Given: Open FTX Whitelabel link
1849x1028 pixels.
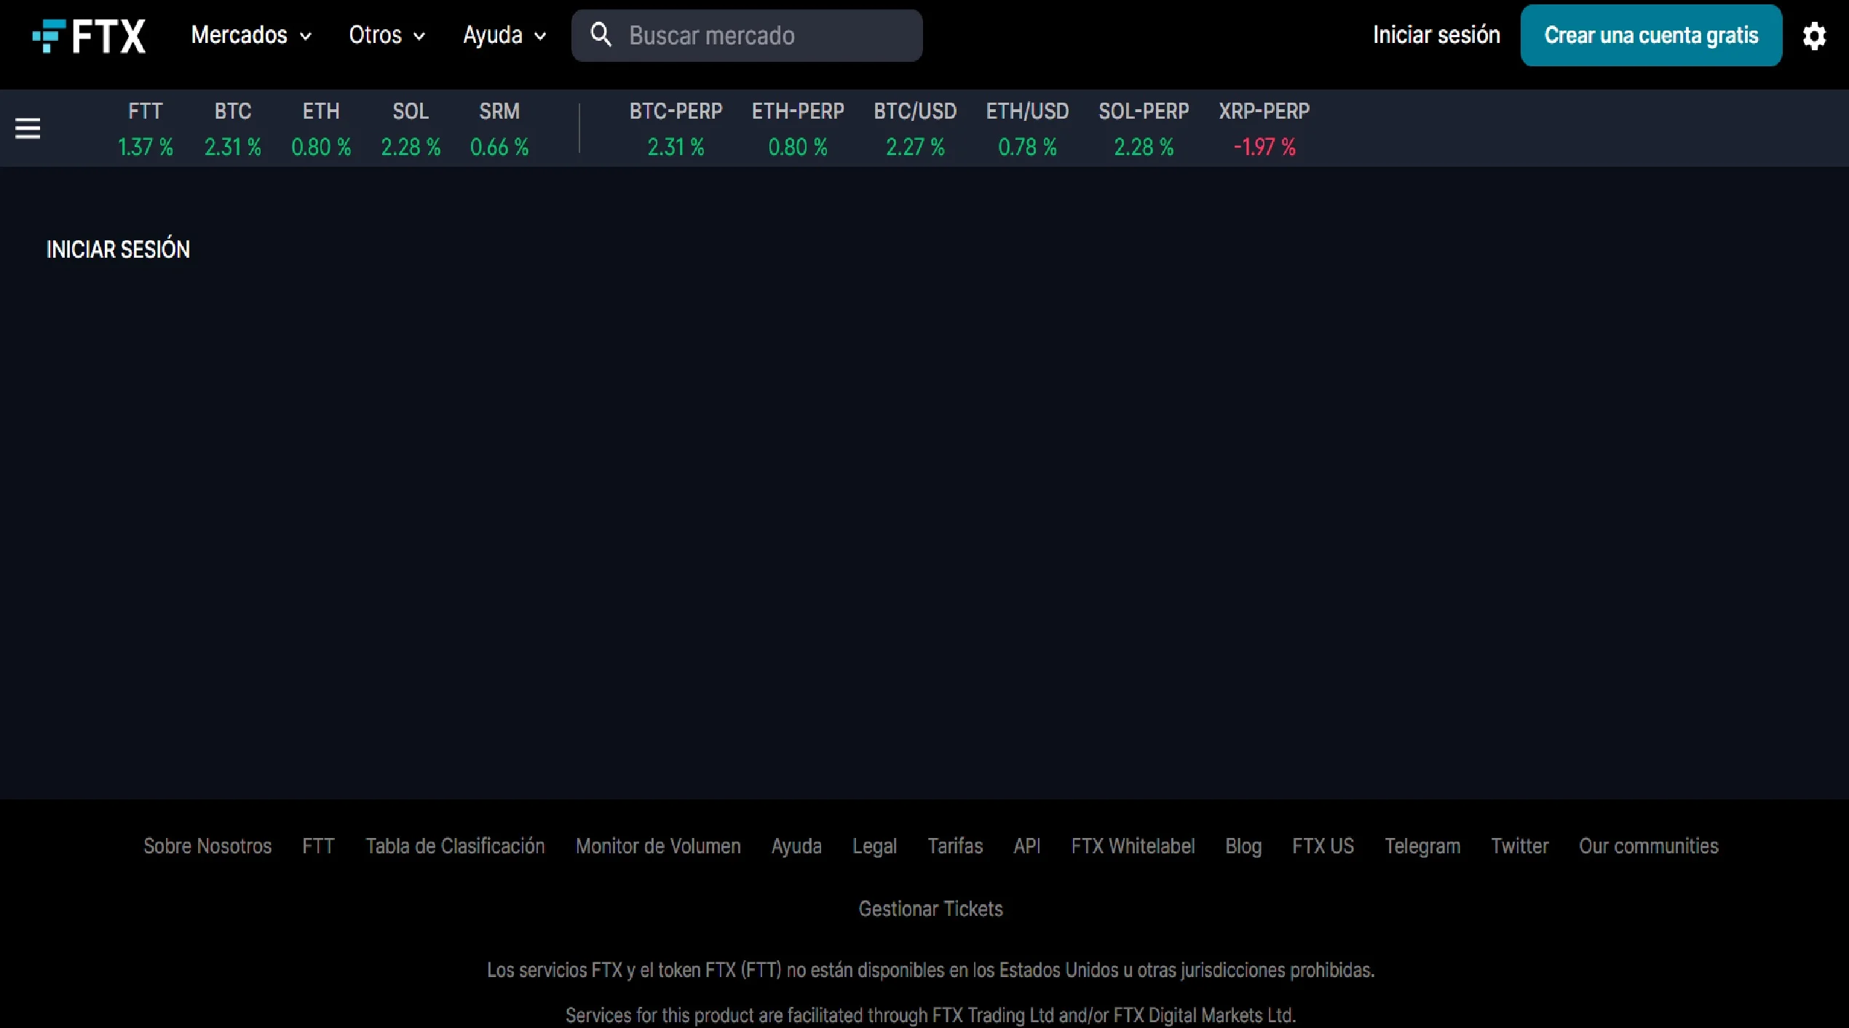Looking at the screenshot, I should (x=1133, y=846).
